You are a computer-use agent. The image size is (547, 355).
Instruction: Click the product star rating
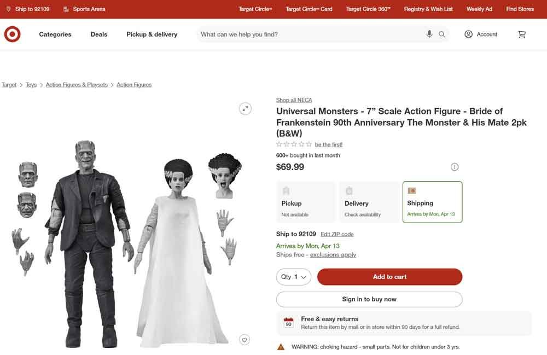(x=294, y=144)
